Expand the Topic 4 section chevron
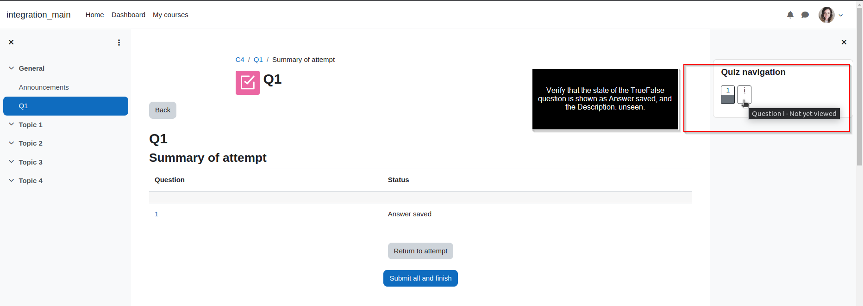Screen dimensions: 863x306 [x=12, y=181]
